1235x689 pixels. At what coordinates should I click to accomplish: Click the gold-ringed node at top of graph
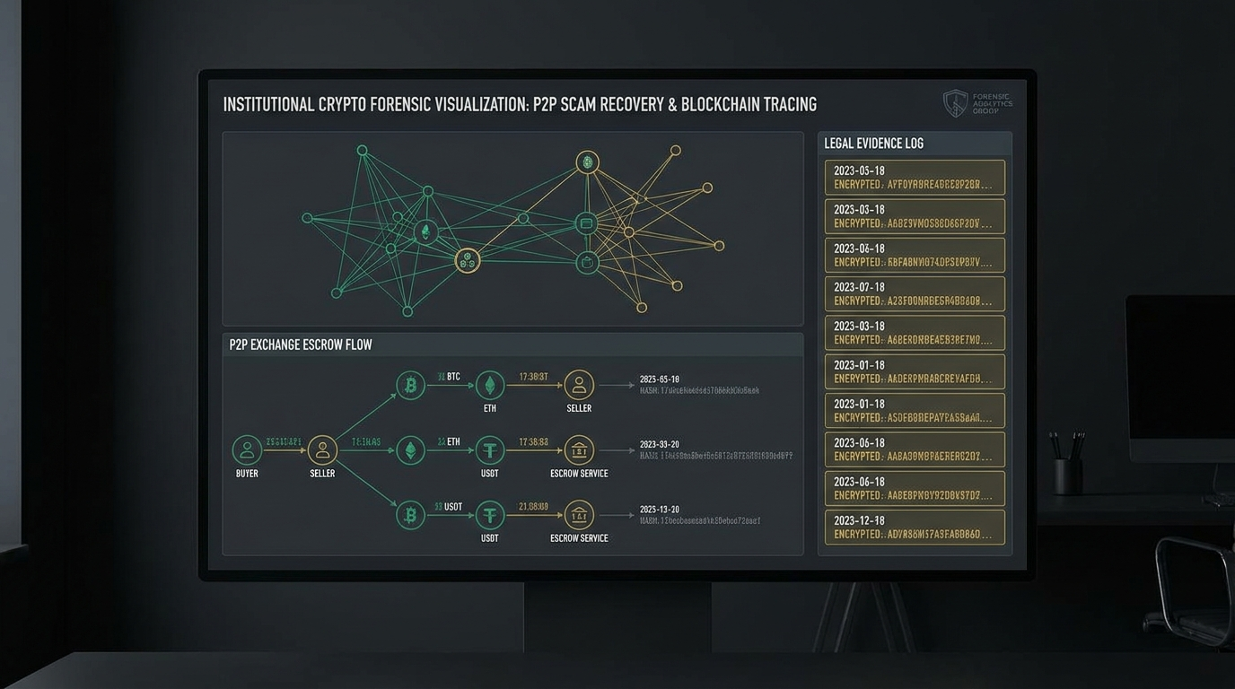[588, 161]
